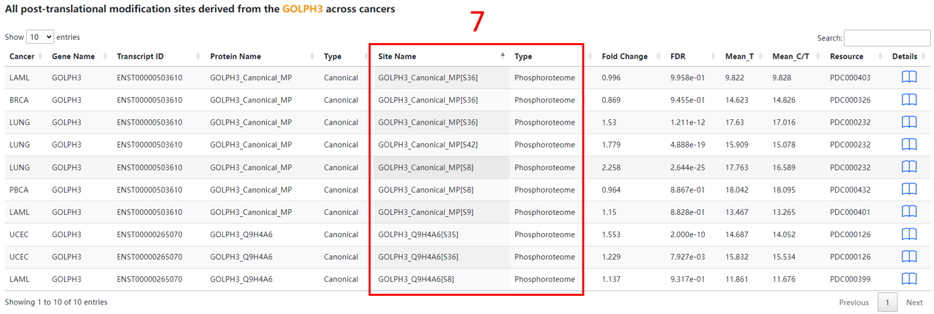934x314 pixels.
Task: Open details book icon for BRCA row
Action: click(x=909, y=100)
